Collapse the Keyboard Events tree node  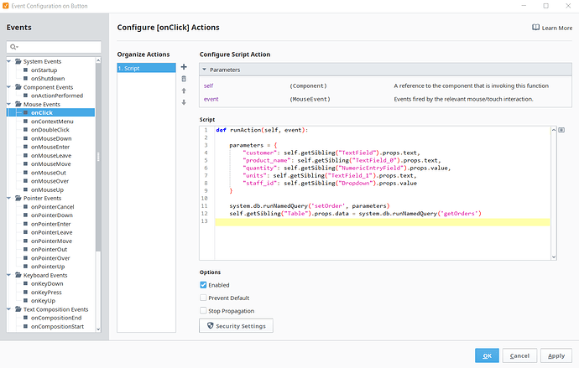coord(9,275)
